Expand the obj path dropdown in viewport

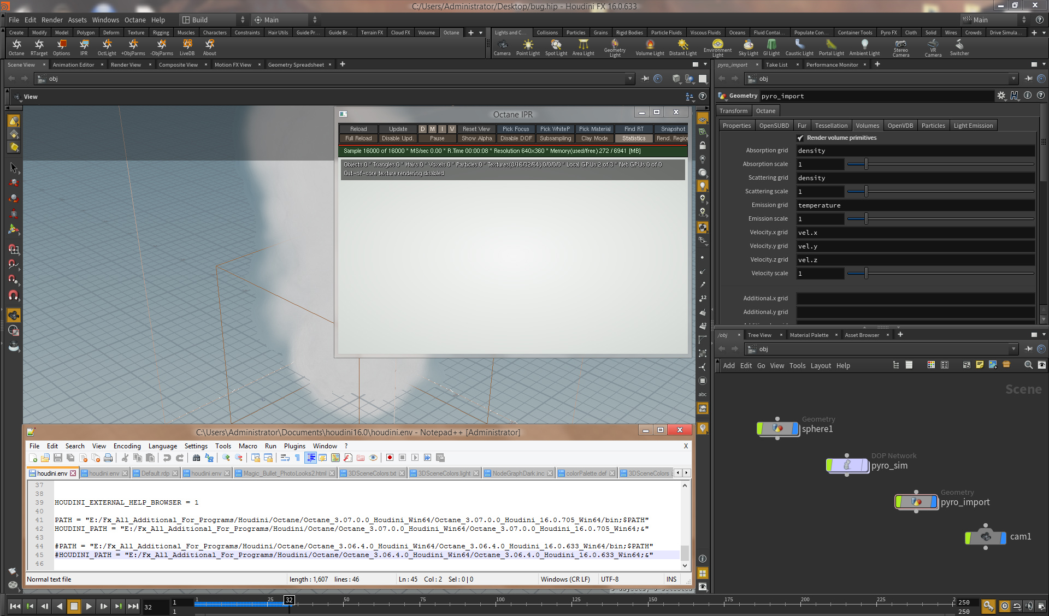[x=629, y=79]
